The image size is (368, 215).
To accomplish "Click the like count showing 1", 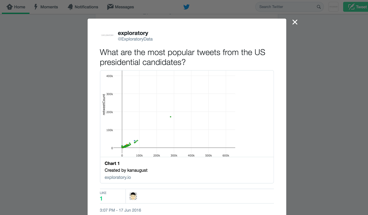I will tap(101, 199).
